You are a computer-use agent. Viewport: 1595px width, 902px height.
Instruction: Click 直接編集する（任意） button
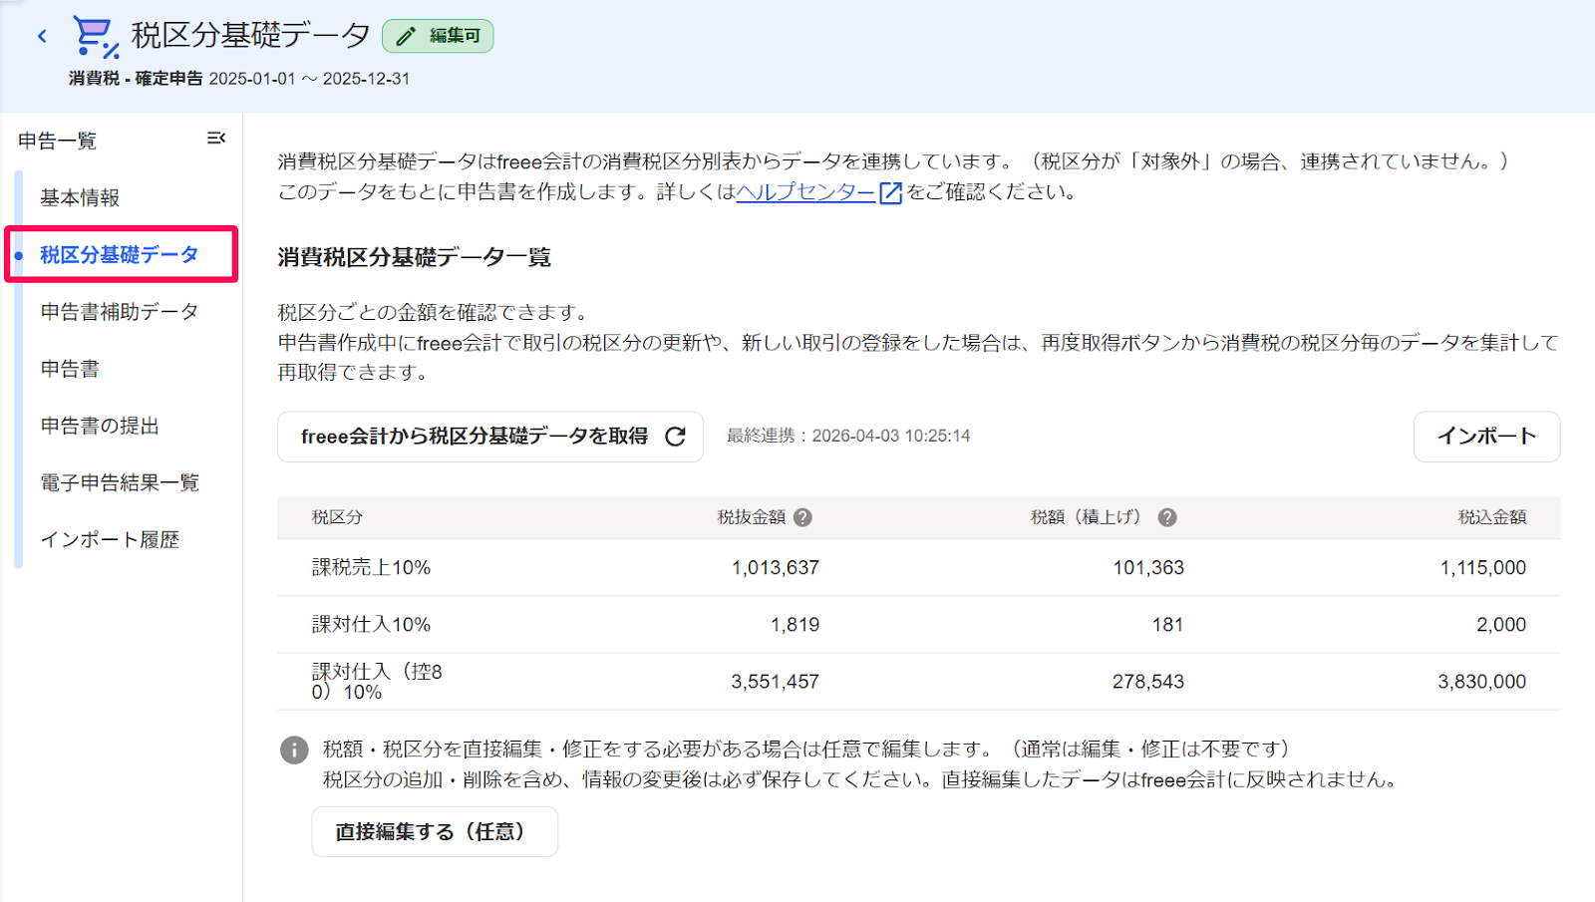point(435,831)
